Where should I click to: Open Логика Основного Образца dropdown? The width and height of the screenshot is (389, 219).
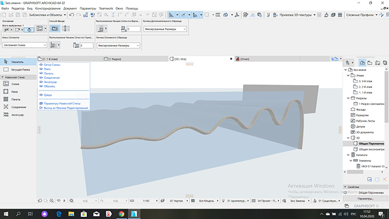(118, 46)
